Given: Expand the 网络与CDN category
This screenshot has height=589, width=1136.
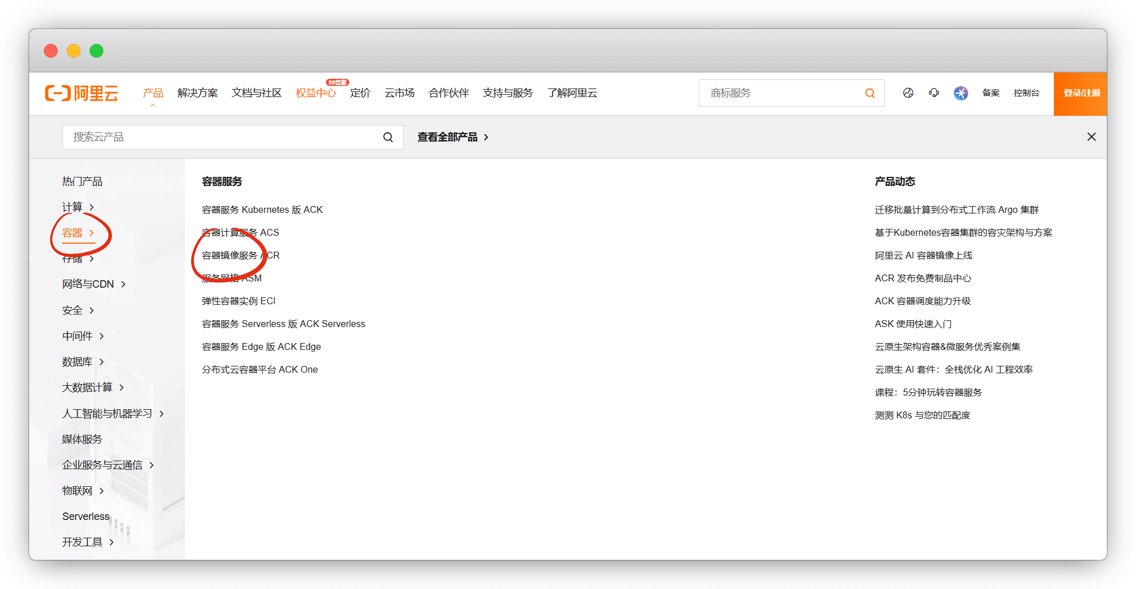Looking at the screenshot, I should tap(94, 284).
